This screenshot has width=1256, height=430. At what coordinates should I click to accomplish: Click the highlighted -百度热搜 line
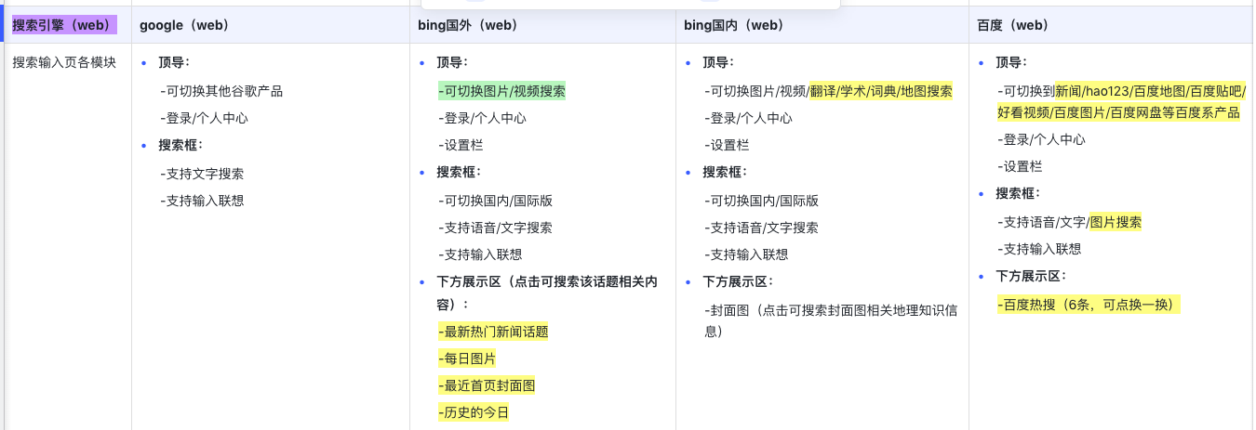(x=1088, y=305)
